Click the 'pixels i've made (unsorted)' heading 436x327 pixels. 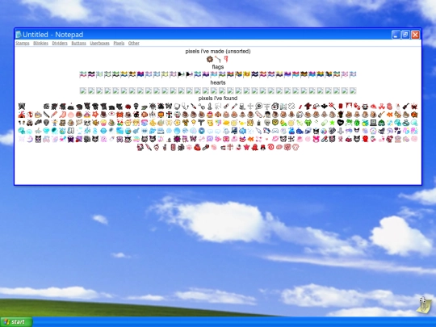coord(218,52)
